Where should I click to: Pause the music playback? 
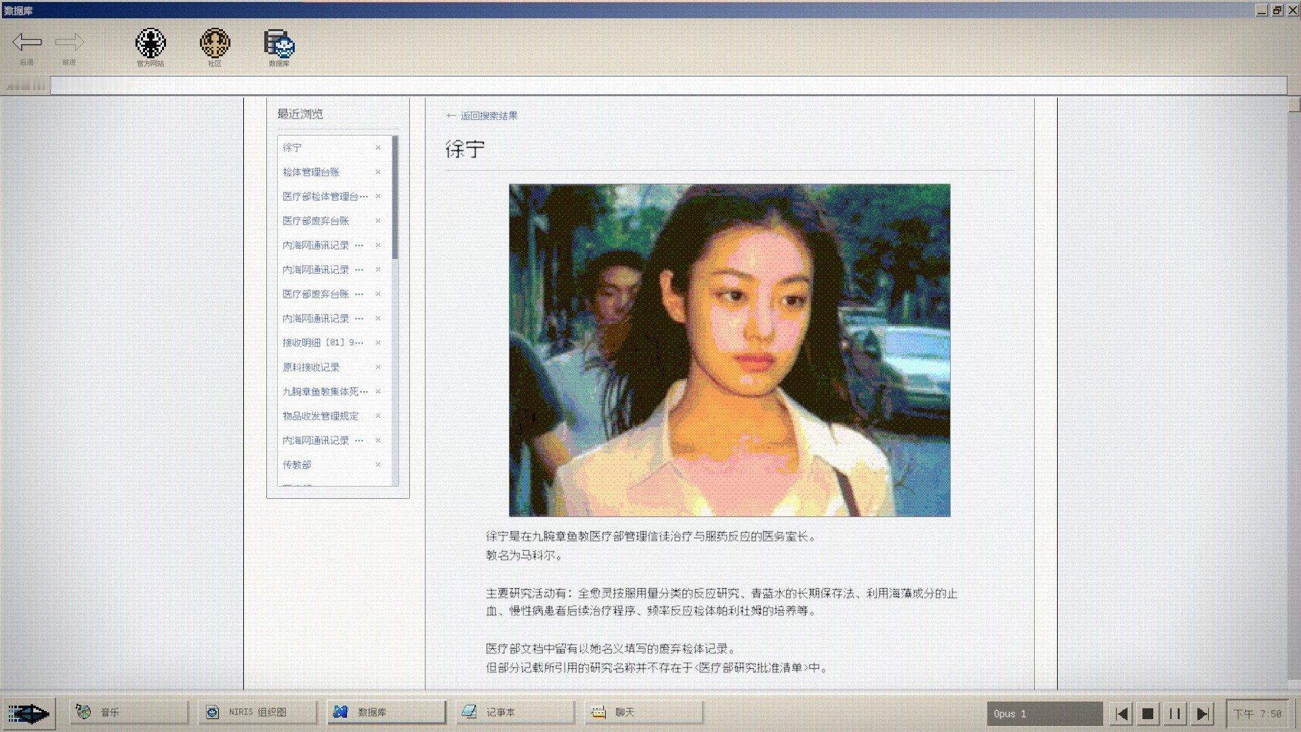[x=1175, y=714]
